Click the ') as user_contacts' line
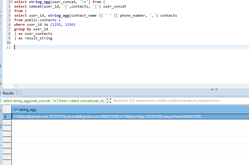 click(33, 34)
